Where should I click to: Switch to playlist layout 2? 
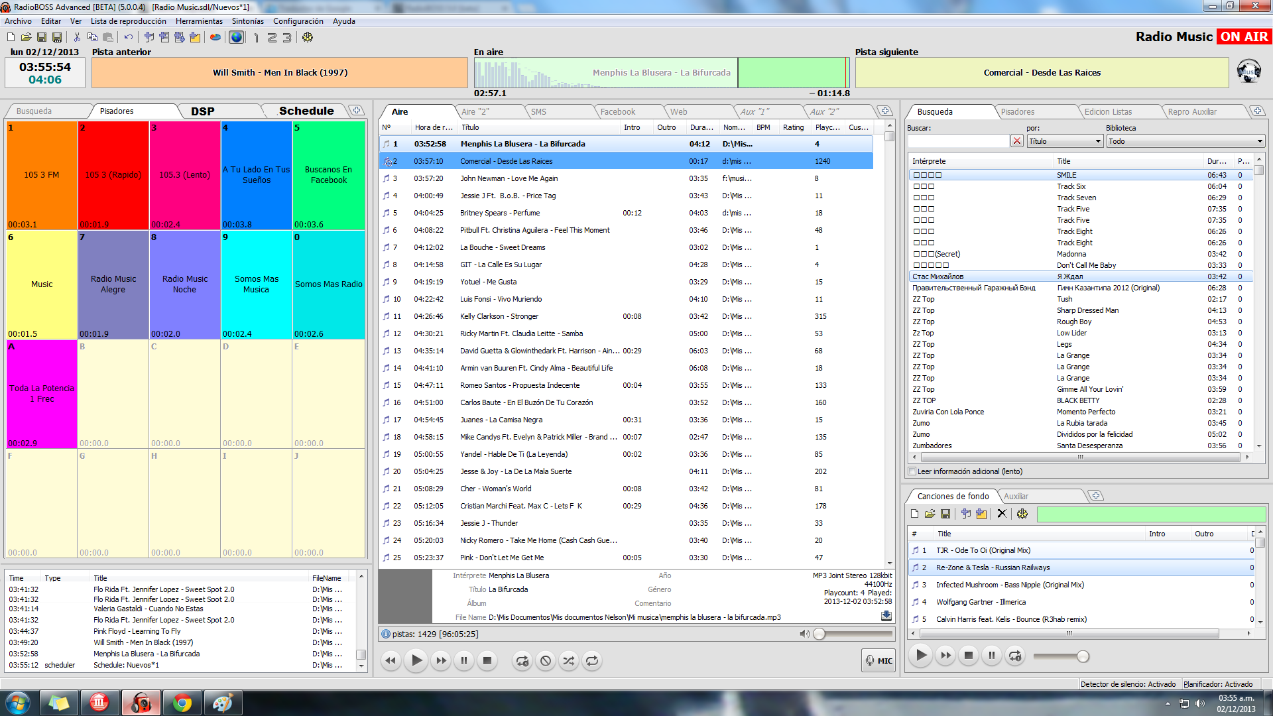272,38
